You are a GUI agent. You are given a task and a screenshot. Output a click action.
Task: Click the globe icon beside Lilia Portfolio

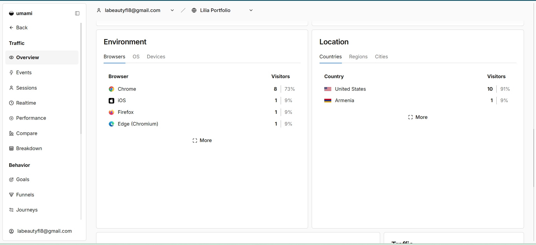tap(194, 10)
